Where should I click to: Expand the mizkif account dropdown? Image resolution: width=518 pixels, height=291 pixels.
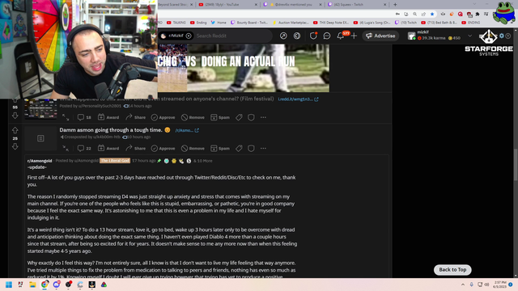click(x=469, y=36)
